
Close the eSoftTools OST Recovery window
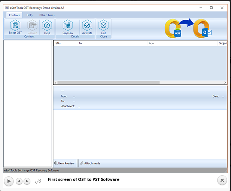[222, 8]
